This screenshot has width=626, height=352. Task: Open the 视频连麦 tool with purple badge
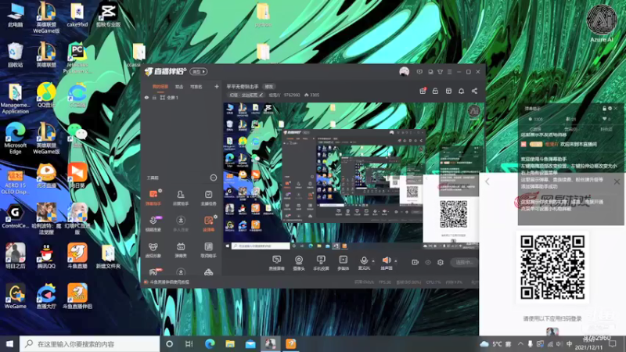(x=153, y=224)
